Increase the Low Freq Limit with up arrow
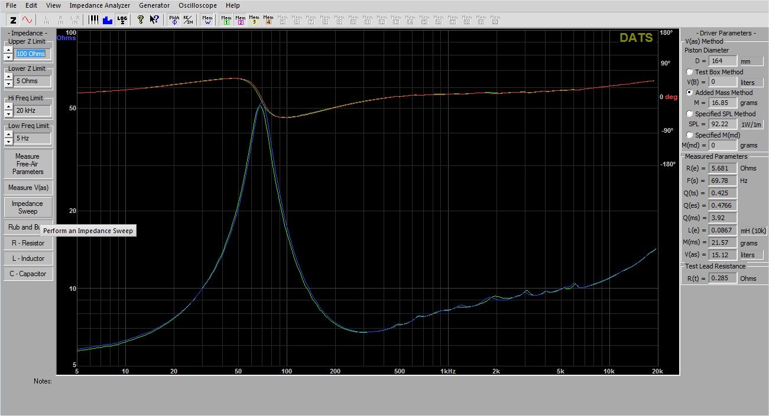 coord(8,135)
